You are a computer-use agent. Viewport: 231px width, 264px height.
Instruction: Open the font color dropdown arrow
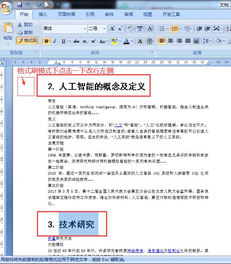click(132, 41)
